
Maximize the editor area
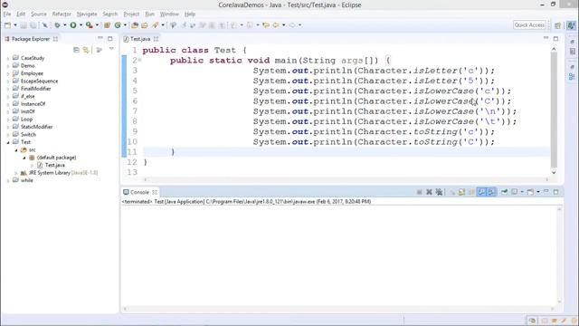coord(555,38)
